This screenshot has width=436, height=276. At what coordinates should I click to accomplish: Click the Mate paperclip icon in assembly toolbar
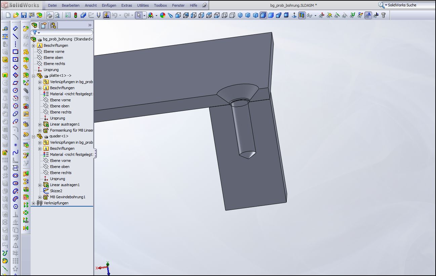click(26, 91)
